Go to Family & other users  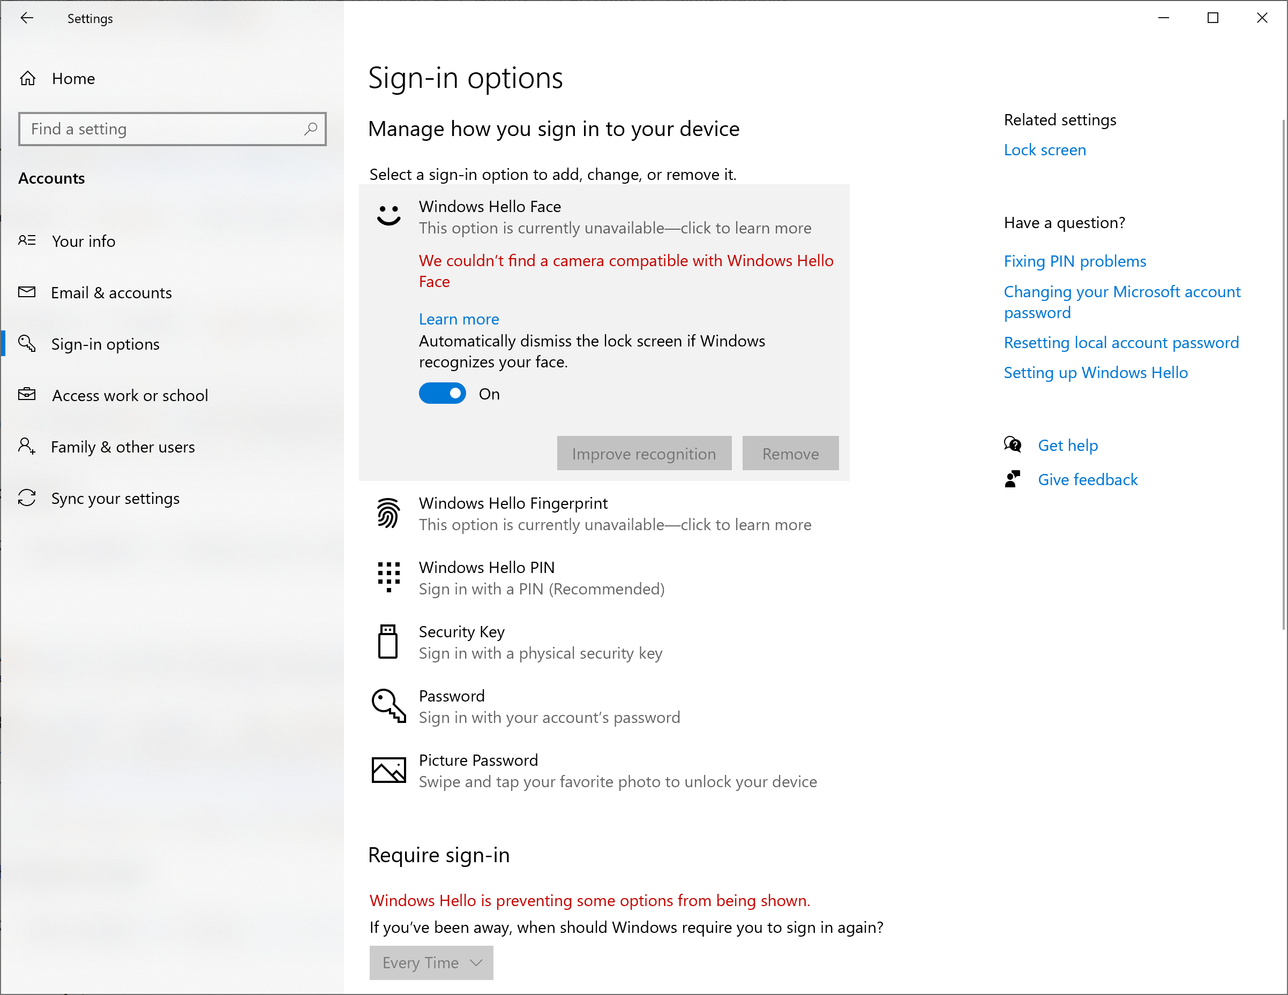point(123,447)
